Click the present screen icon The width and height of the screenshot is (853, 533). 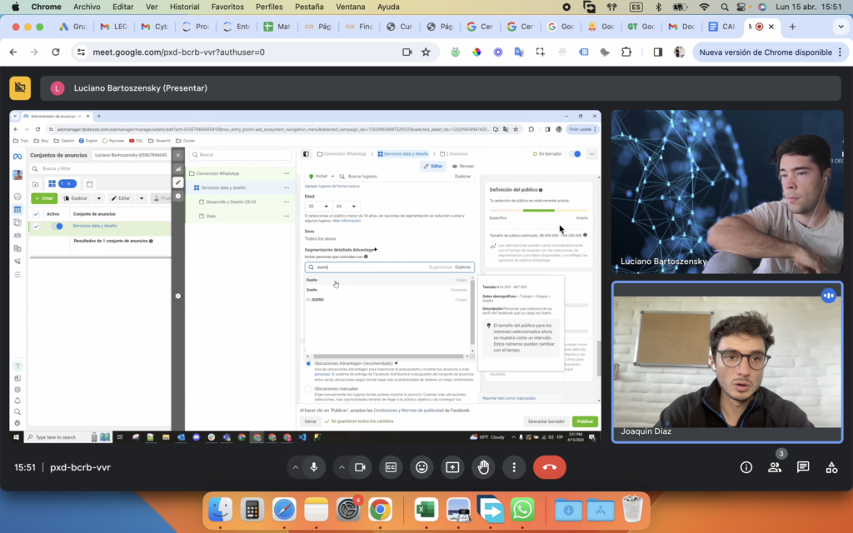[x=452, y=467]
